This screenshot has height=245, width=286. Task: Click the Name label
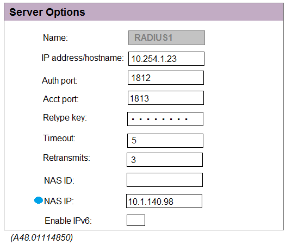55,37
